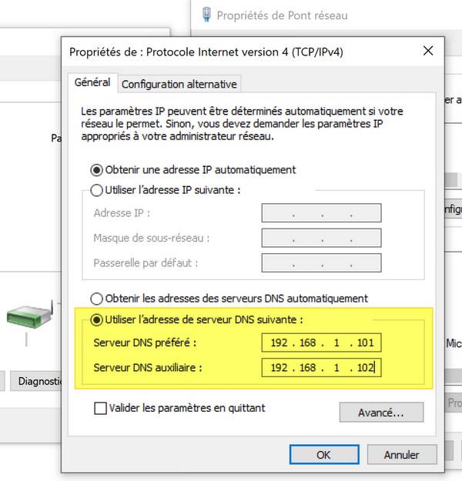The height and width of the screenshot is (481, 462).
Task: Cancel with the Annuler button
Action: 402,455
